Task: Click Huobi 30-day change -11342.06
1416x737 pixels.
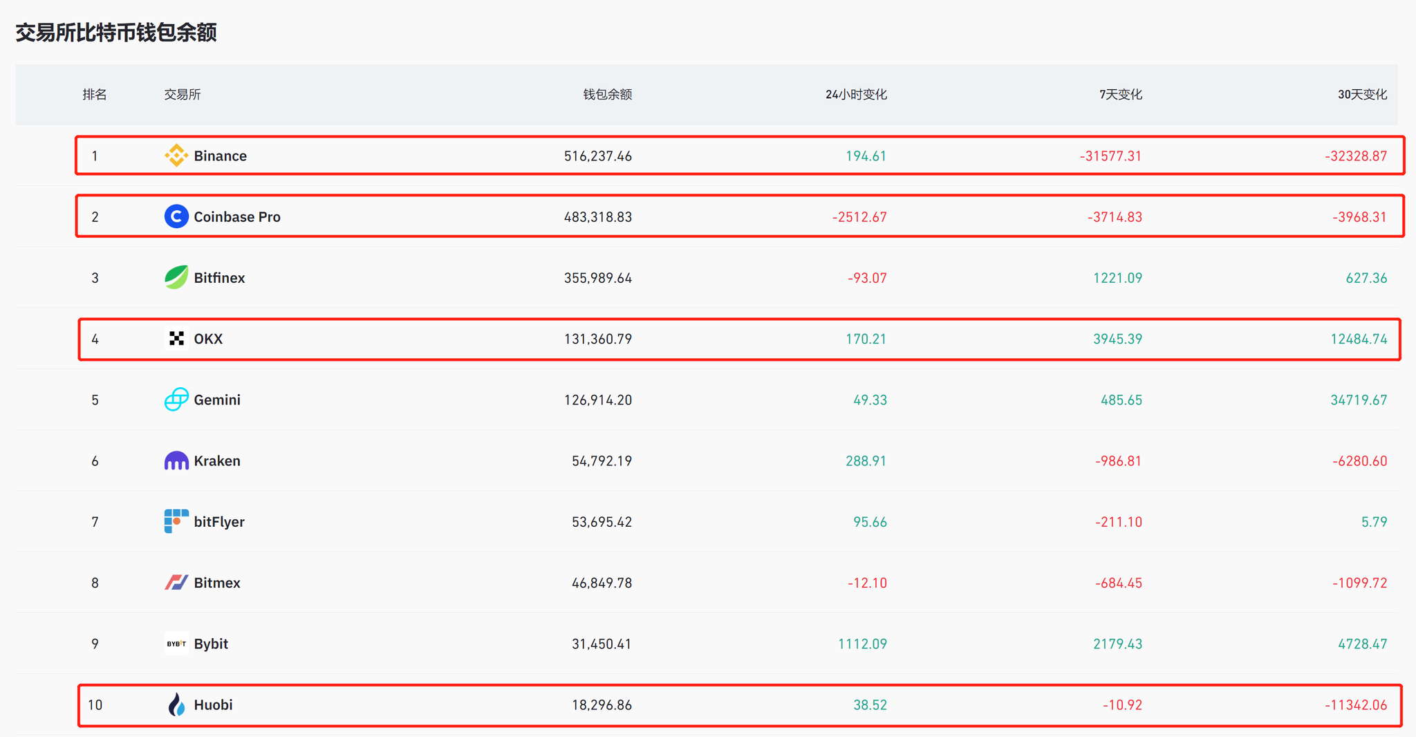Action: click(x=1356, y=705)
